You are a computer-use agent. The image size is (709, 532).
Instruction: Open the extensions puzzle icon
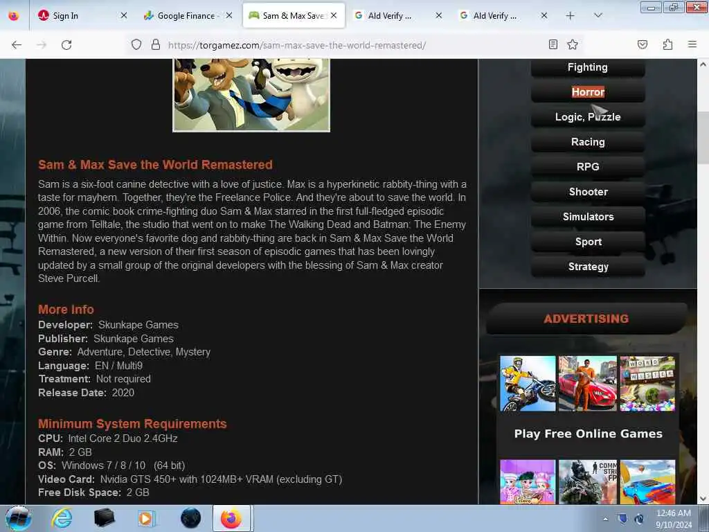point(667,44)
